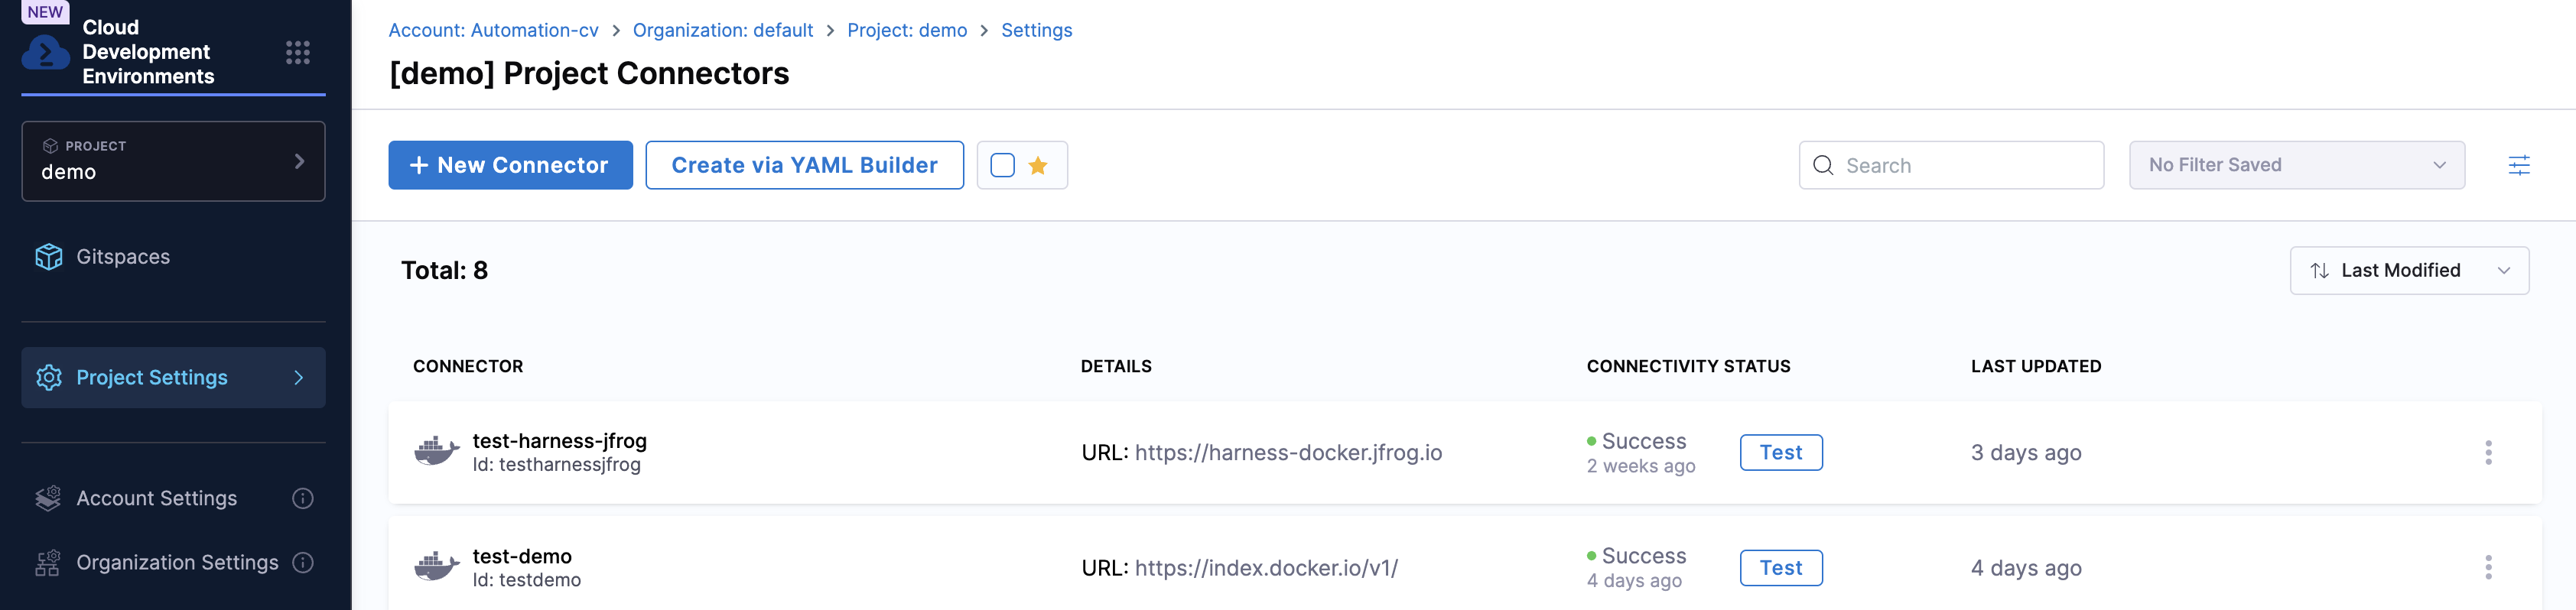
Task: Open the Last Modified sort dropdown
Action: click(x=2408, y=271)
